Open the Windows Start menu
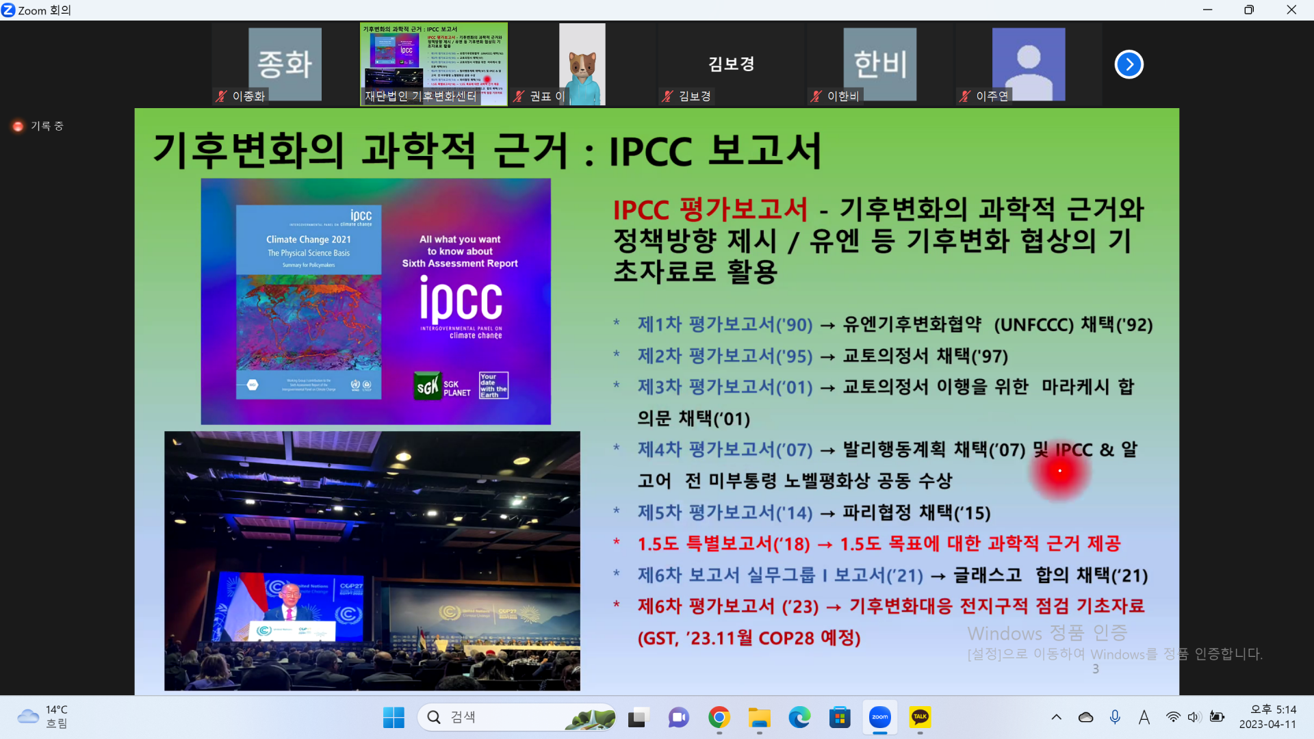 pyautogui.click(x=394, y=717)
